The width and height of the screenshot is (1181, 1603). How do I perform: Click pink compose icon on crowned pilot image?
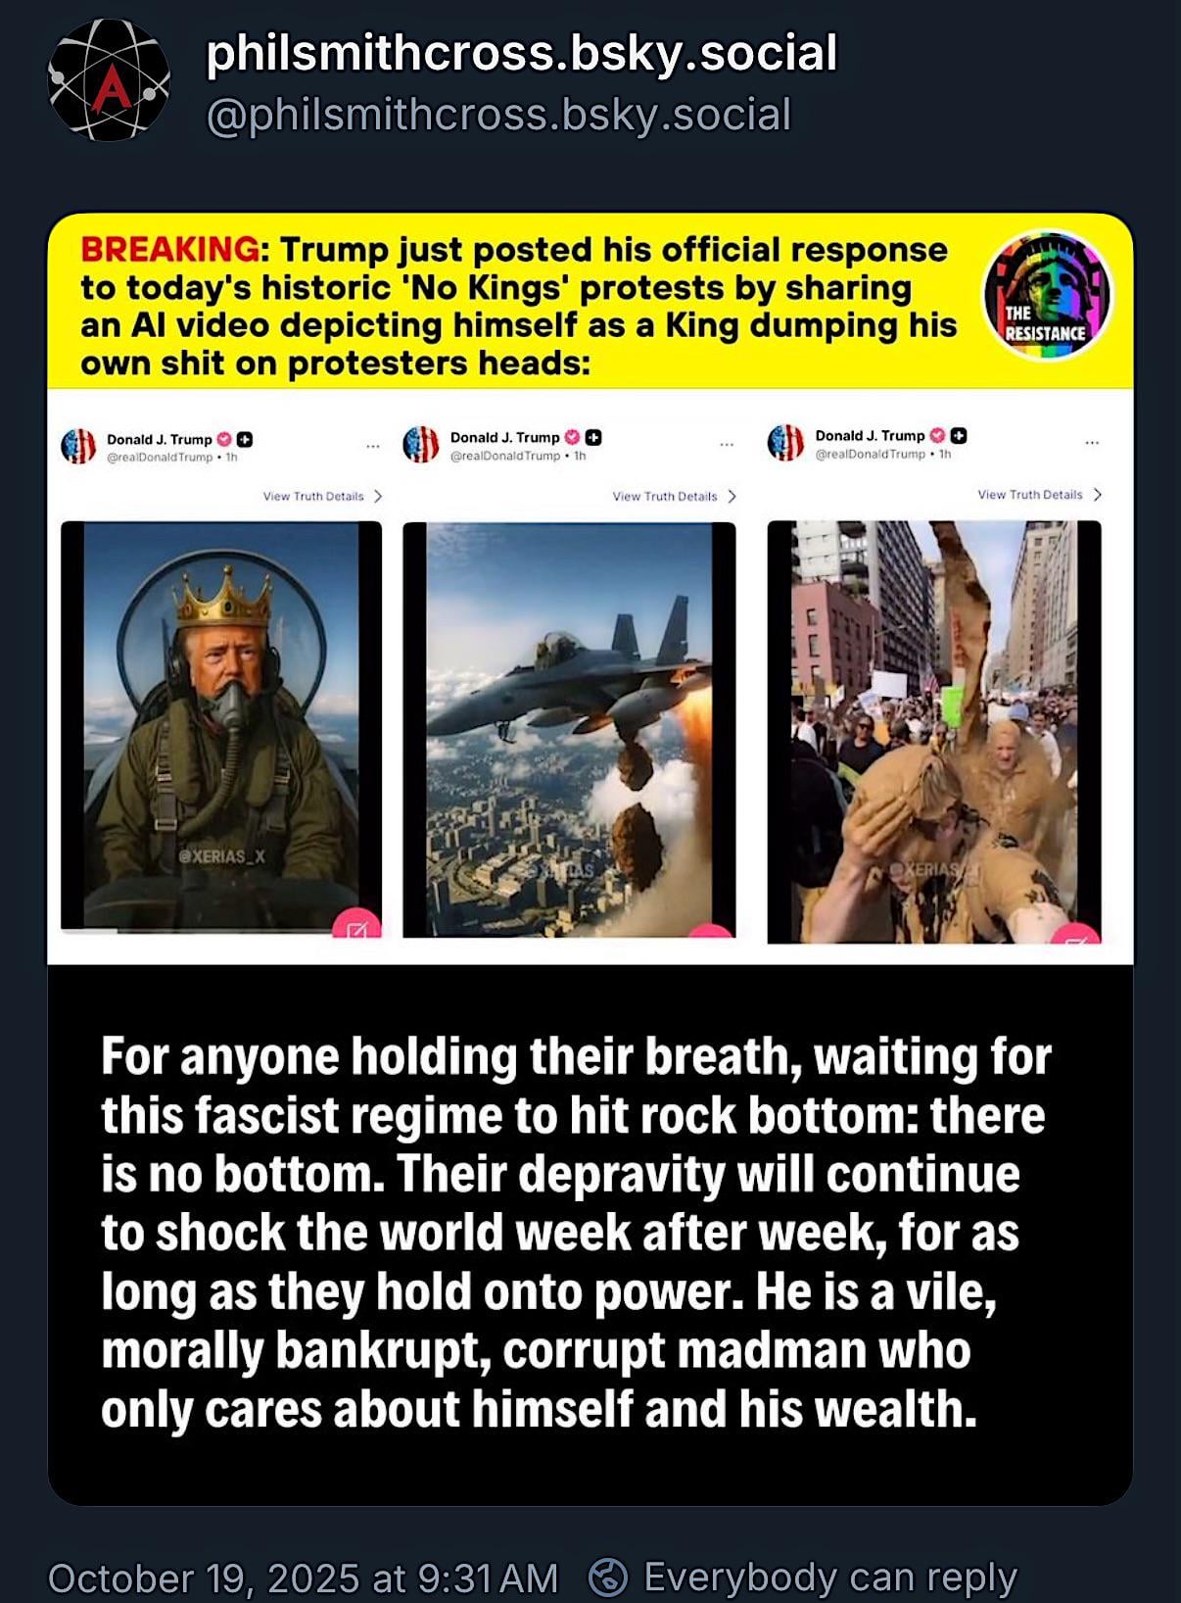[x=356, y=926]
